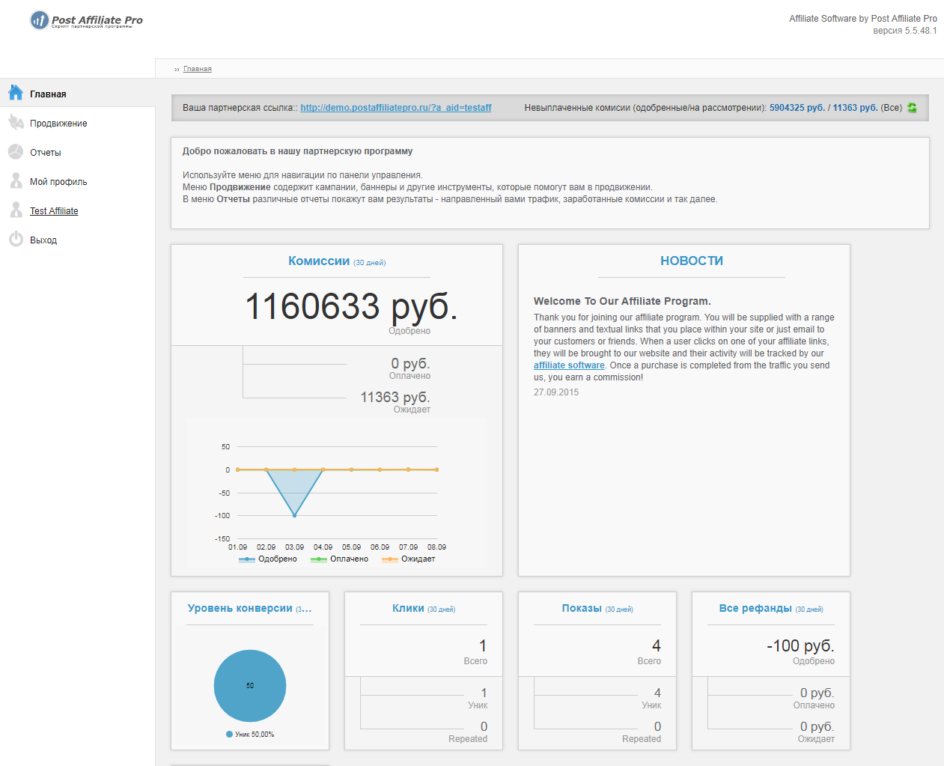This screenshot has width=944, height=766.
Task: Refresh unpaid commissions with the green icon
Action: tap(911, 107)
